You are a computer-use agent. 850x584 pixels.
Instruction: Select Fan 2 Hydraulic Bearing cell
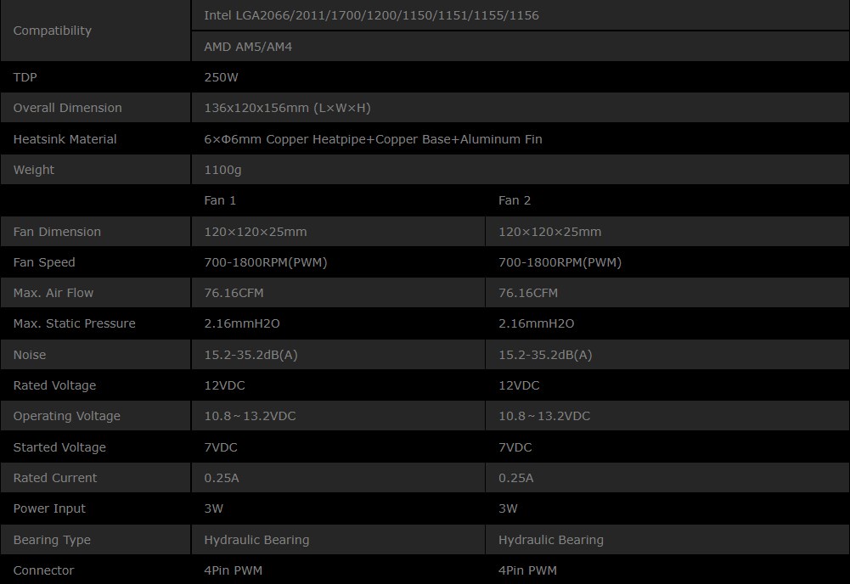point(551,540)
